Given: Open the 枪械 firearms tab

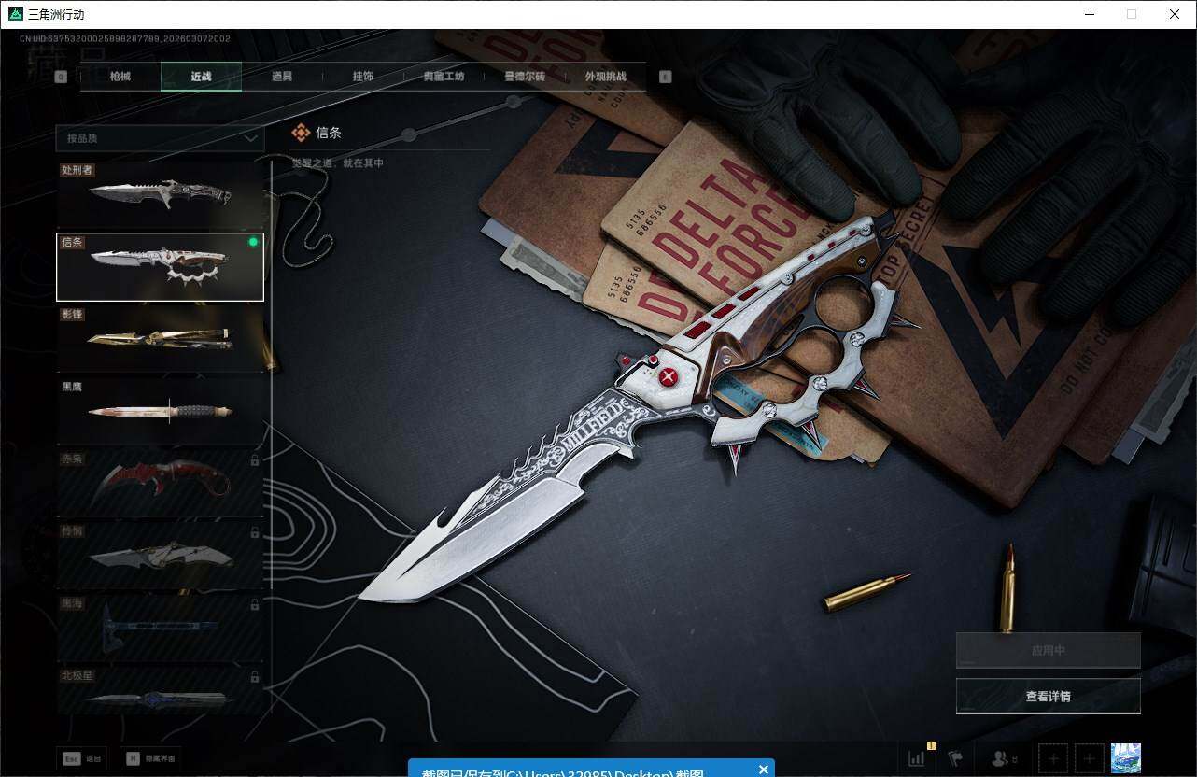Looking at the screenshot, I should coord(120,77).
